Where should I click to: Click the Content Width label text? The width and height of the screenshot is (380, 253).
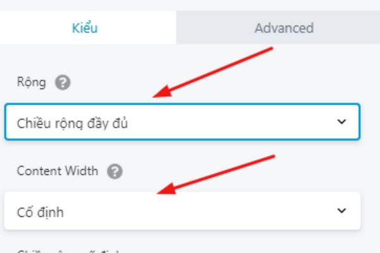[x=57, y=171]
